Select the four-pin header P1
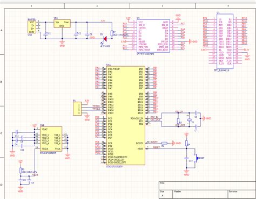Image resolution: width=256 pixels, height=199 pixels. [x=77, y=109]
